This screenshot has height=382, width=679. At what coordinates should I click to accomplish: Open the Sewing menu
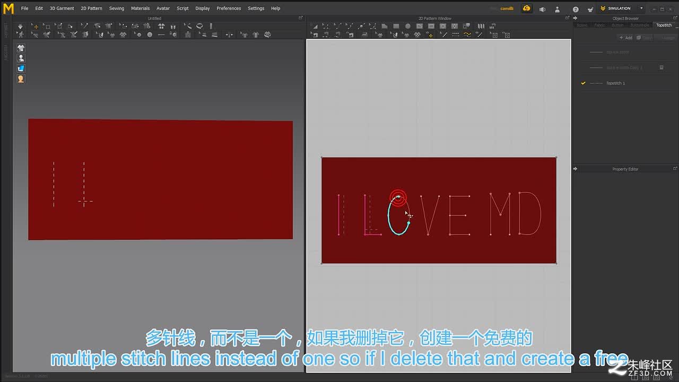click(117, 8)
